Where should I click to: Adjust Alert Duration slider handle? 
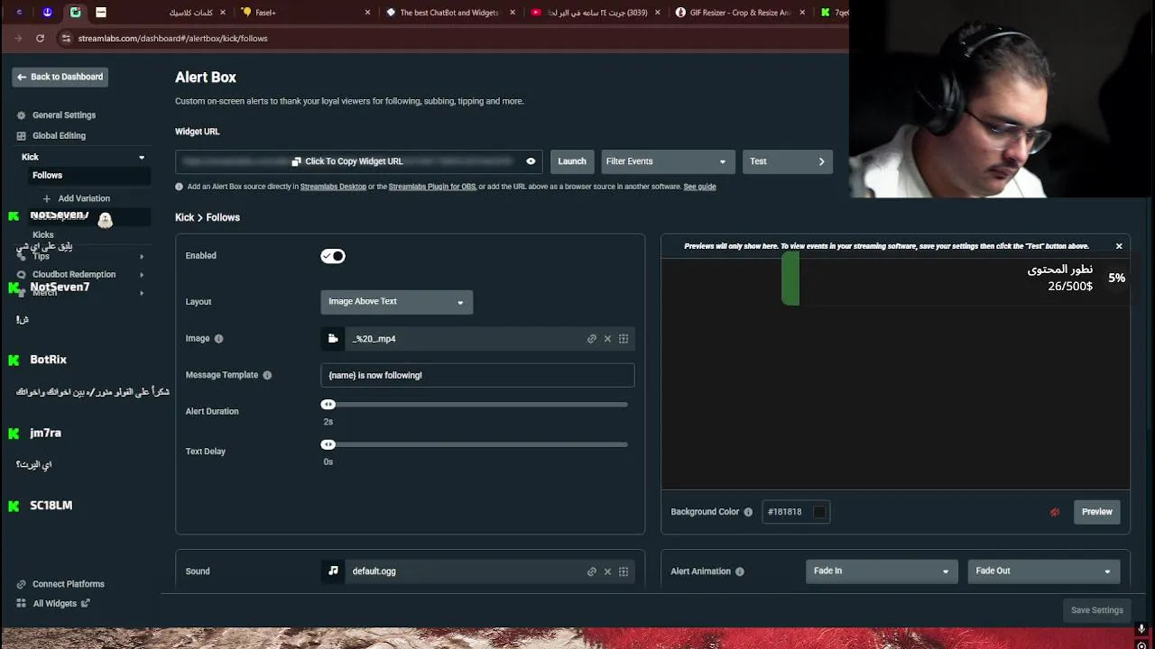[x=328, y=405]
